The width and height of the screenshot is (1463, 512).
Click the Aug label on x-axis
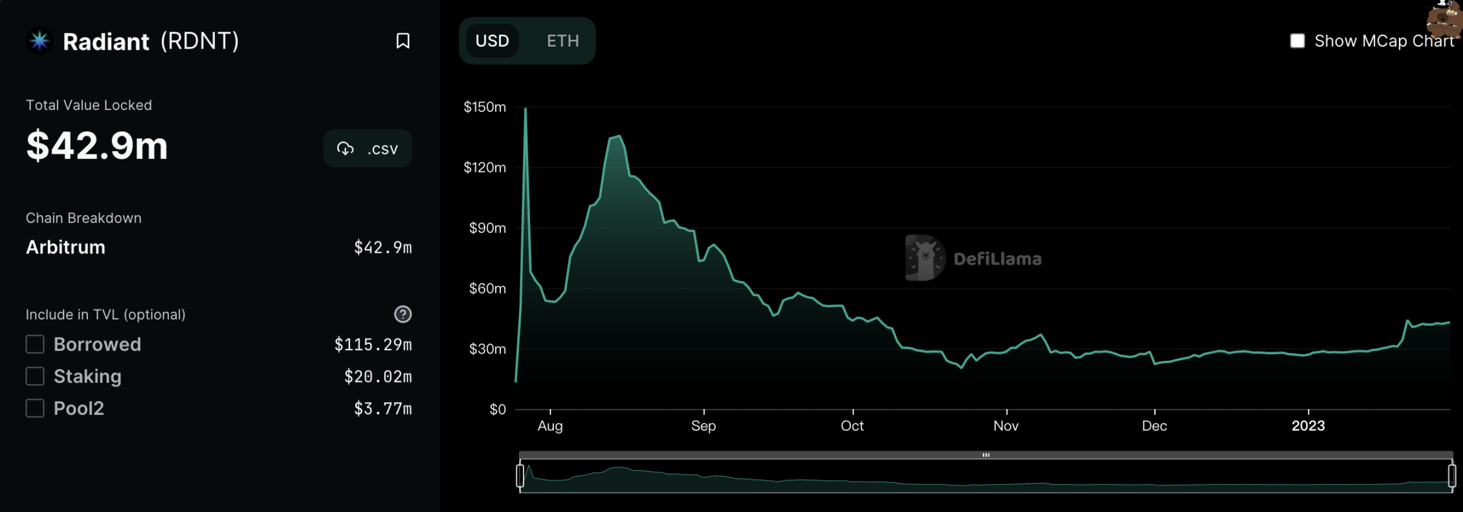(550, 426)
